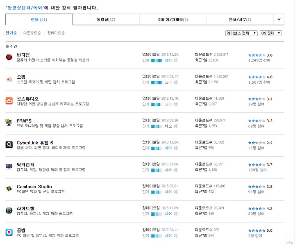The height and width of the screenshot is (244, 295).
Task: Click the Camtasia Studio icon
Action: (x=9, y=189)
